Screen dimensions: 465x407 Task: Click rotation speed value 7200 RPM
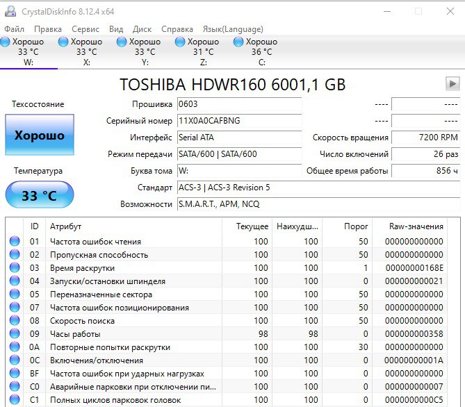point(425,138)
